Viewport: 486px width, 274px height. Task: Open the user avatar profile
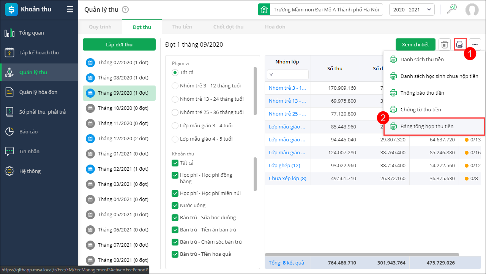click(x=472, y=10)
